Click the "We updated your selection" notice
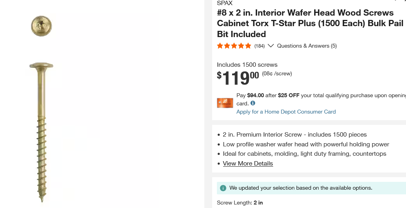 [x=300, y=188]
